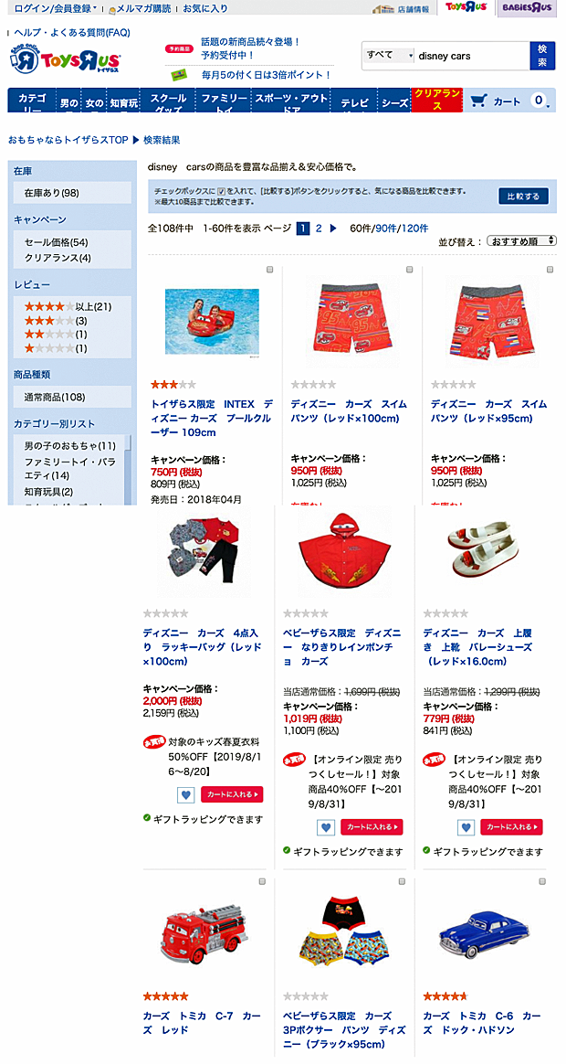The image size is (566, 1064).
Task: Expand the ログイン/会員登録 menu arrow
Action: 95,9
